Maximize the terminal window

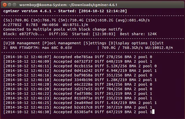(x=14, y=5)
